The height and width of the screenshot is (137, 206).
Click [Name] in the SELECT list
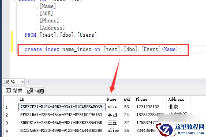click(x=48, y=6)
